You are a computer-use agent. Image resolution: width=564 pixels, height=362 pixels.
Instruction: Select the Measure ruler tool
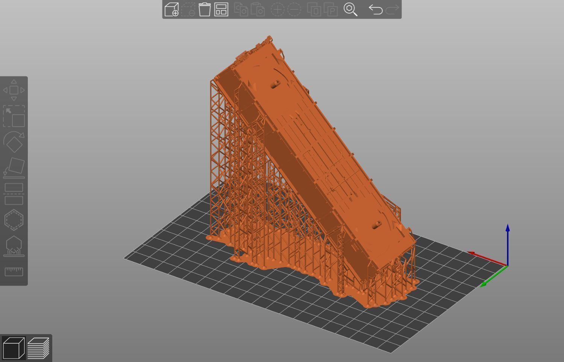click(x=14, y=272)
